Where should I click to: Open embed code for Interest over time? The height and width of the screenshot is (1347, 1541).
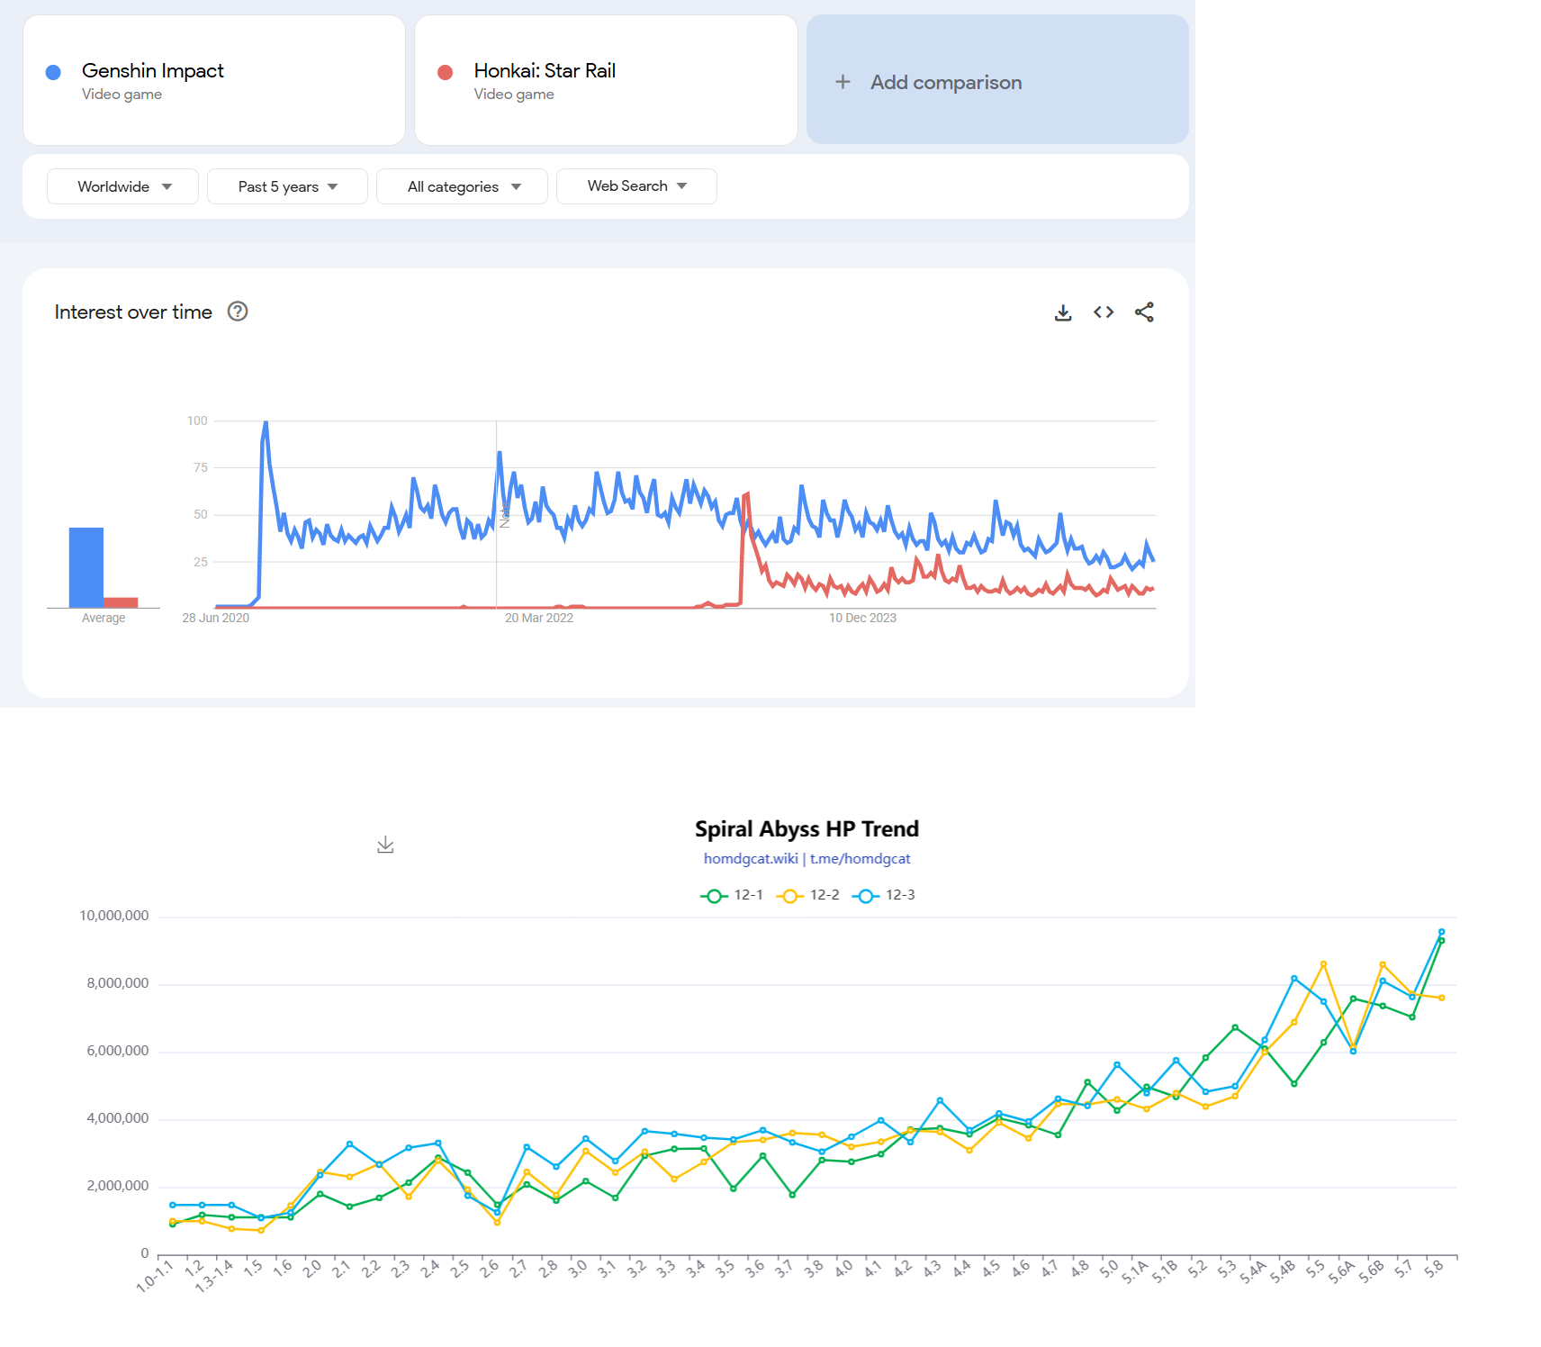click(x=1104, y=312)
